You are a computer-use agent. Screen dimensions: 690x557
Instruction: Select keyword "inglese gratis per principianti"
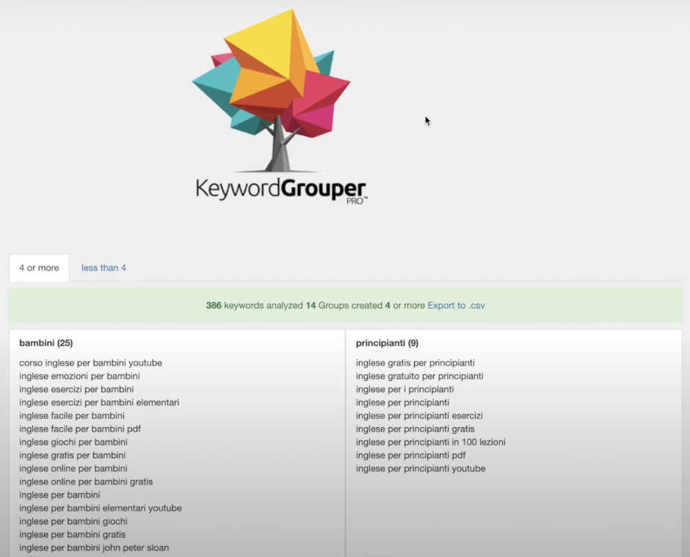pos(415,363)
